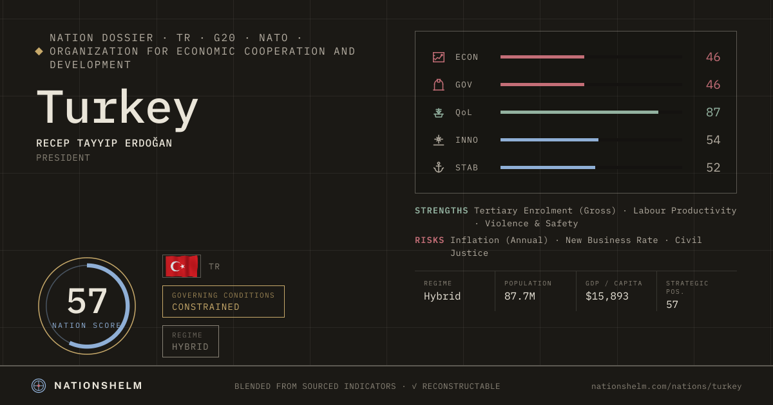Viewport: 773px width, 405px height.
Task: Click the INNO spark icon
Action: coord(439,140)
